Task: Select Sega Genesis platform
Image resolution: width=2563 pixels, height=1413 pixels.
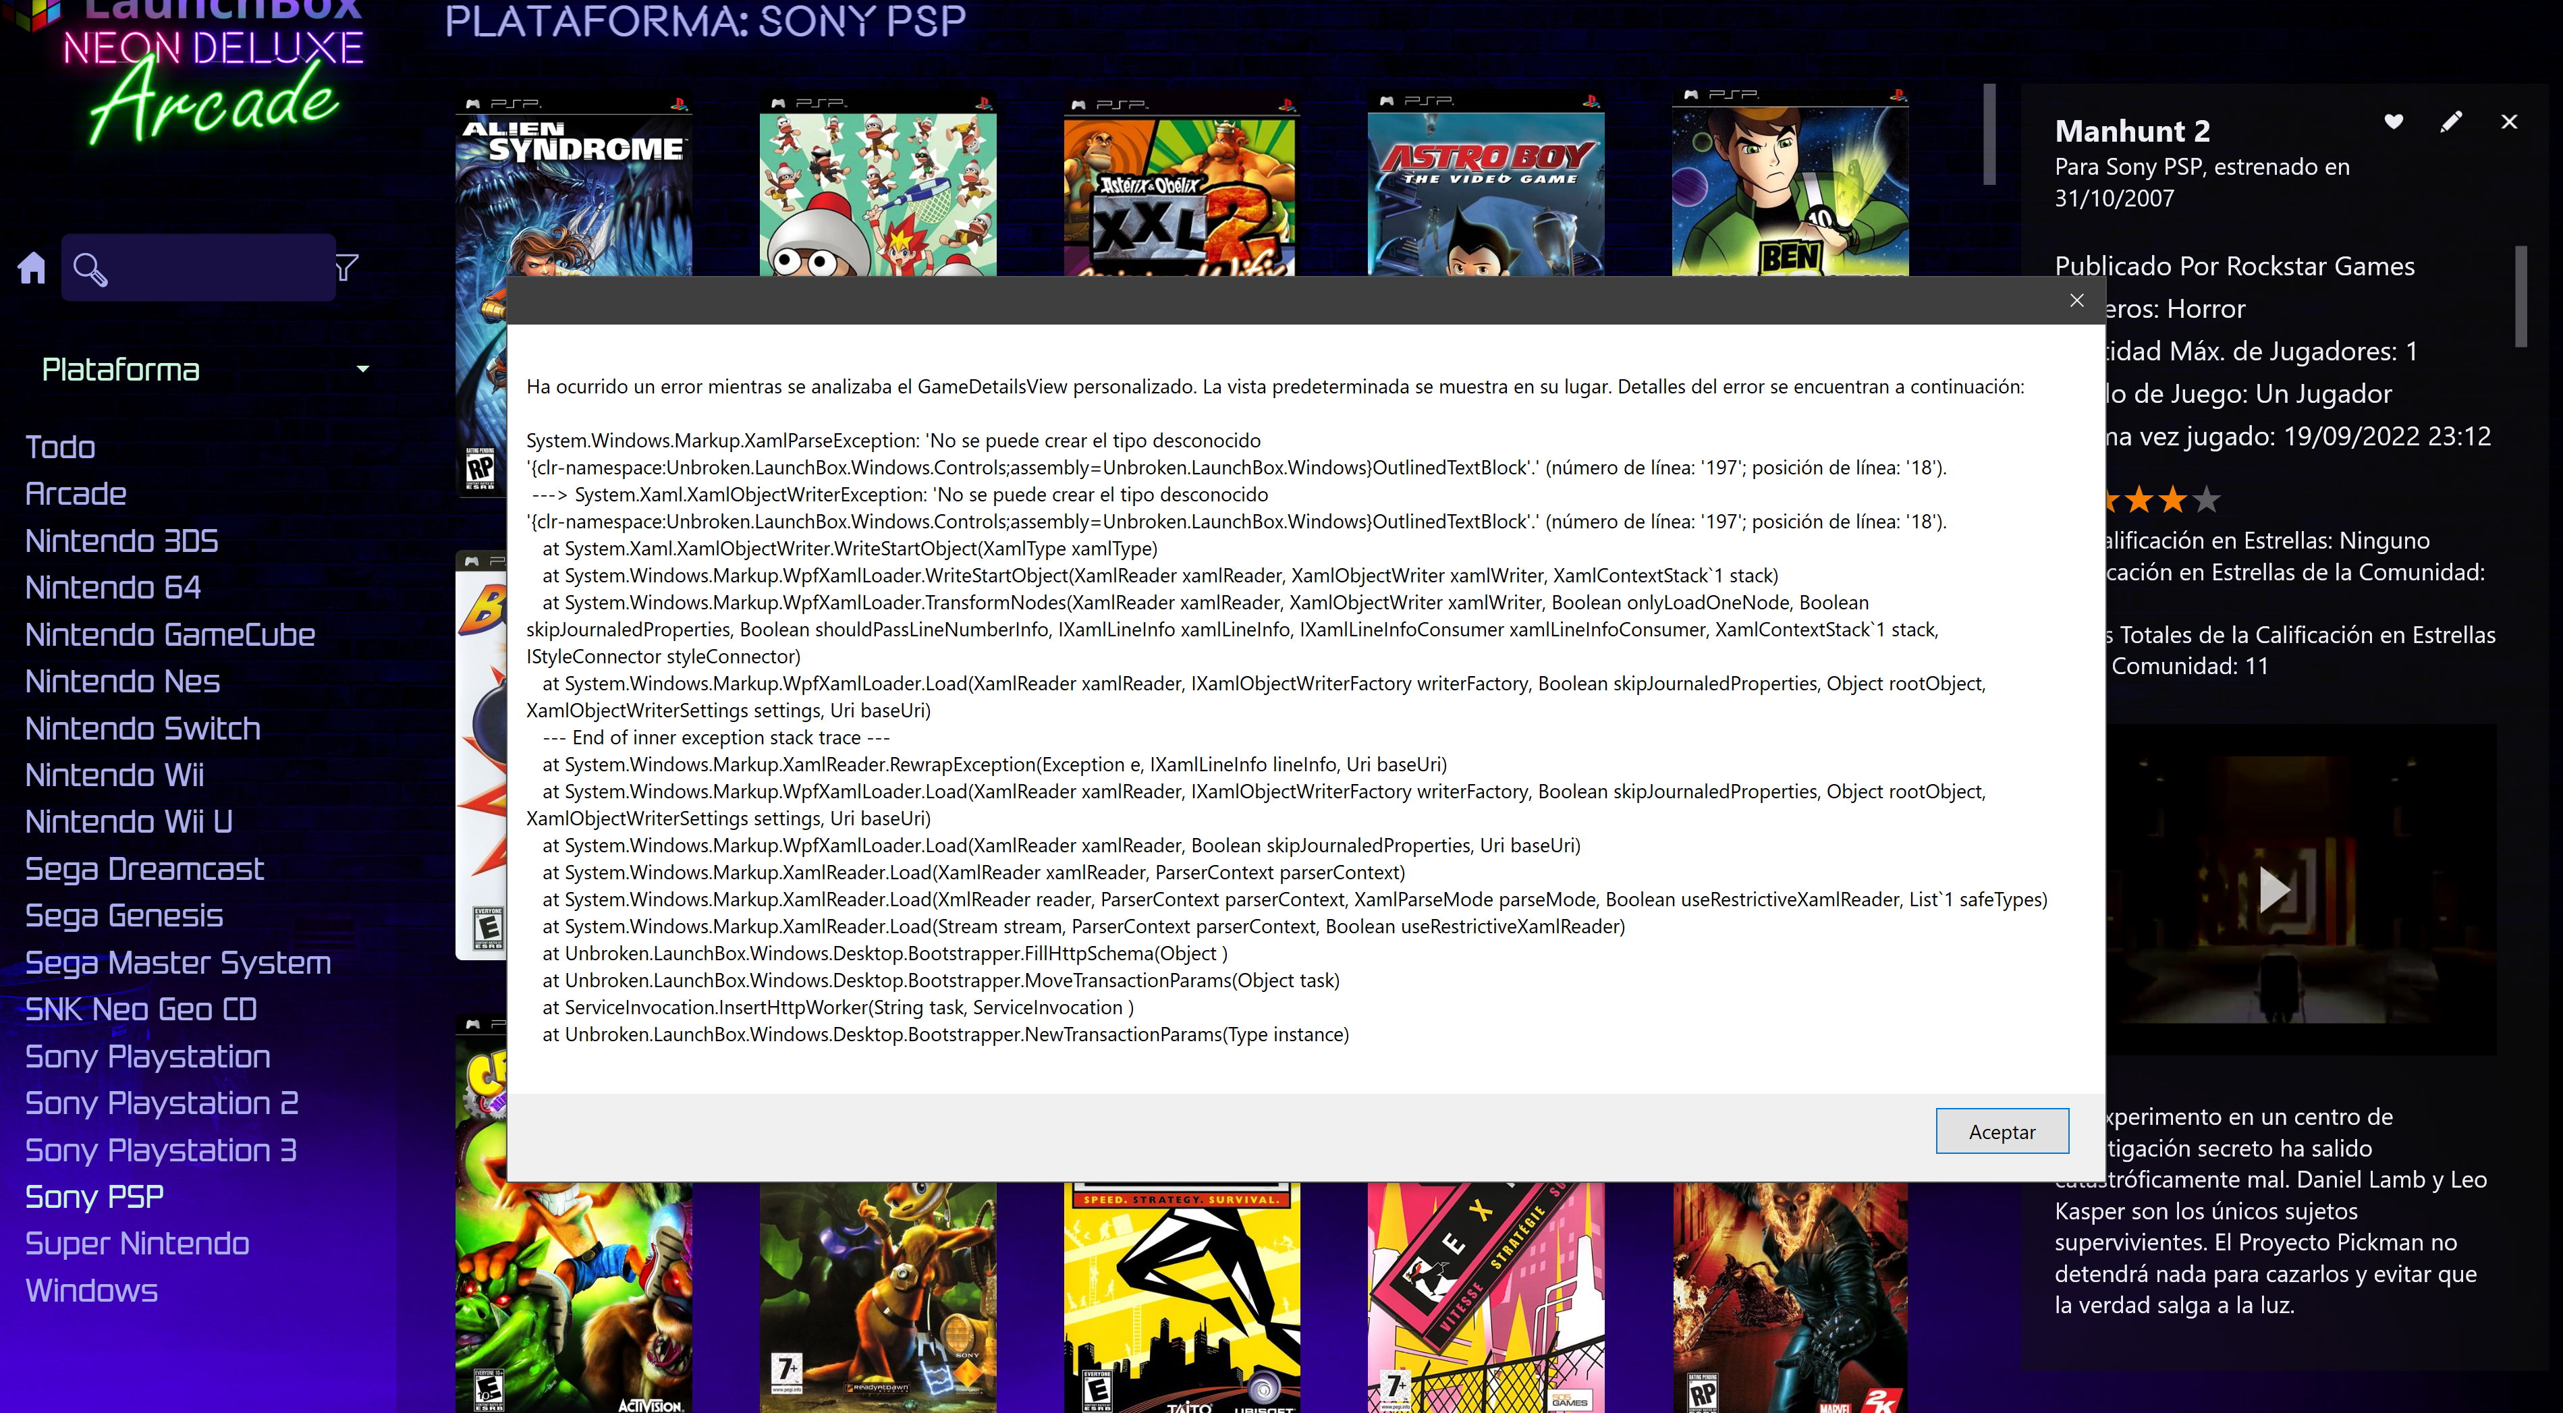Action: click(x=123, y=916)
